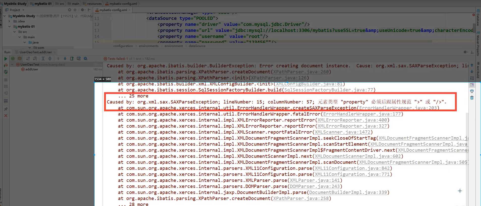Image resolution: width=481 pixels, height=206 pixels.
Task: Open XMLScanner.java:1472 link
Action: tap(343, 132)
